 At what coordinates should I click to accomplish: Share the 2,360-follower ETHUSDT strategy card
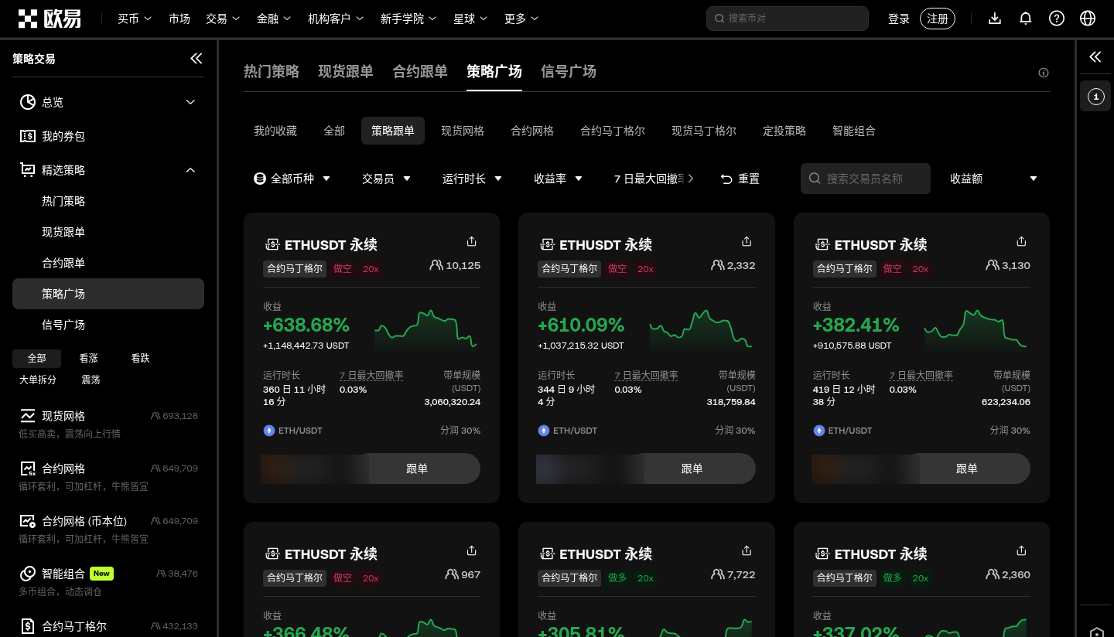point(1021,550)
